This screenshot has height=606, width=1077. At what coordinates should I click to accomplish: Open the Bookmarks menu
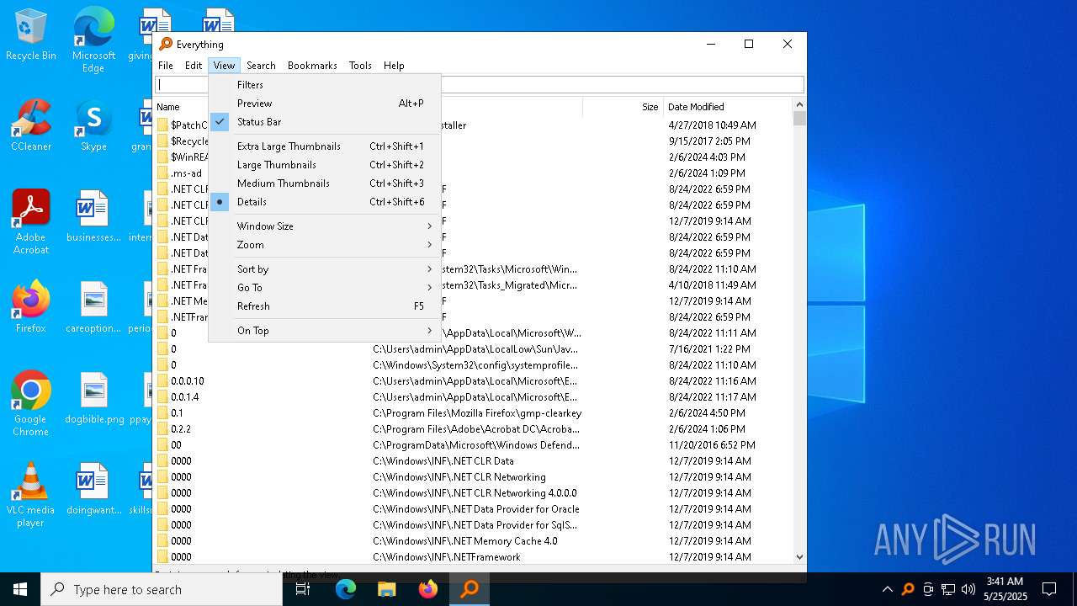pos(312,66)
